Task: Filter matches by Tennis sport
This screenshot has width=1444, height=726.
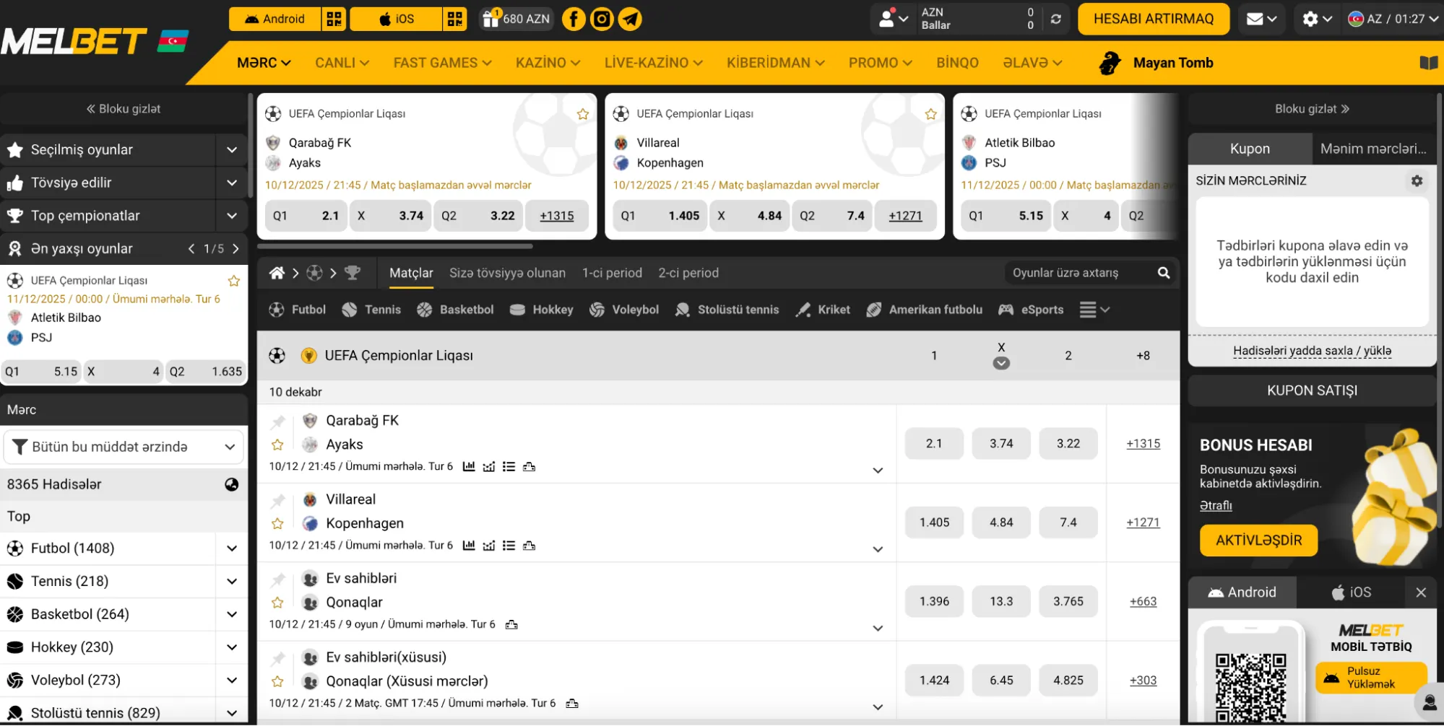Action: pyautogui.click(x=371, y=310)
